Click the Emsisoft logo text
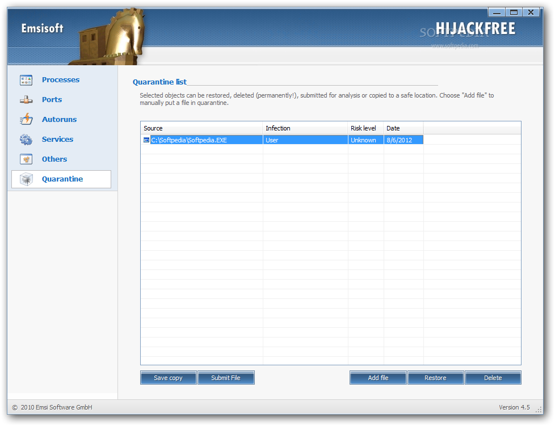The height and width of the screenshot is (426, 555). pos(42,28)
